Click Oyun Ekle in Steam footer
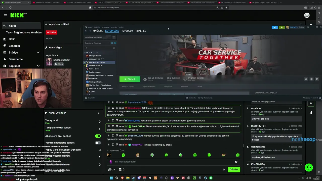The height and width of the screenshot is (181, 322). coord(90,98)
